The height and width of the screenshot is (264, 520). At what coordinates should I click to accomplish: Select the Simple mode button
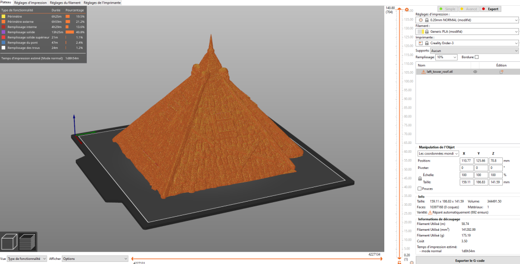pyautogui.click(x=447, y=9)
